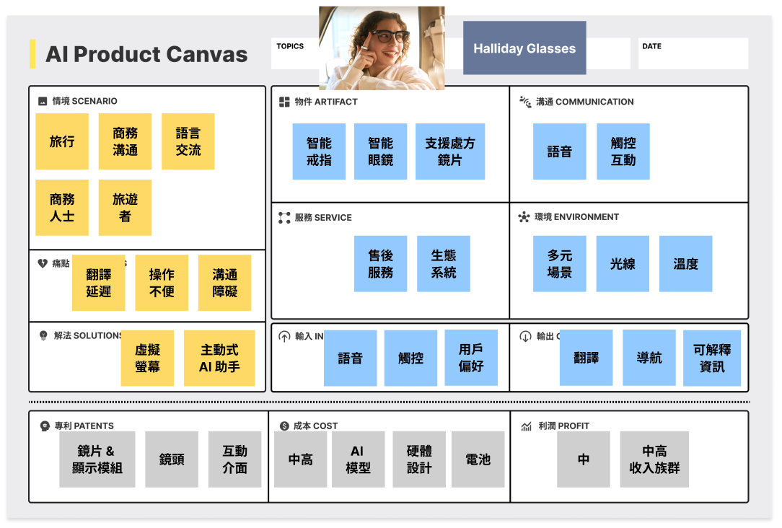
Task: Click the Solutions lightbulb icon
Action: click(x=43, y=335)
